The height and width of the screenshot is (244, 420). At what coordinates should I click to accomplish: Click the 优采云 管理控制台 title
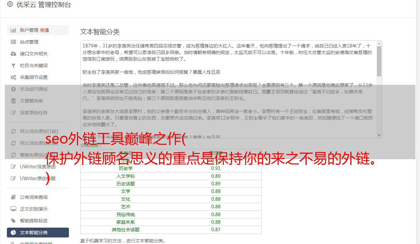pyautogui.click(x=44, y=5)
